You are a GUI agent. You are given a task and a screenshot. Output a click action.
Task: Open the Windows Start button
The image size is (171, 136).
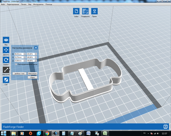point(4,133)
